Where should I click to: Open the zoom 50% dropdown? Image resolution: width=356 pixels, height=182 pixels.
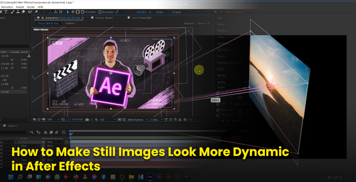[x=53, y=120]
